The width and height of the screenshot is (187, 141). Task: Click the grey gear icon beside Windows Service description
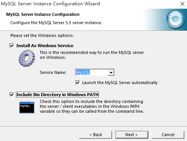coord(27,58)
